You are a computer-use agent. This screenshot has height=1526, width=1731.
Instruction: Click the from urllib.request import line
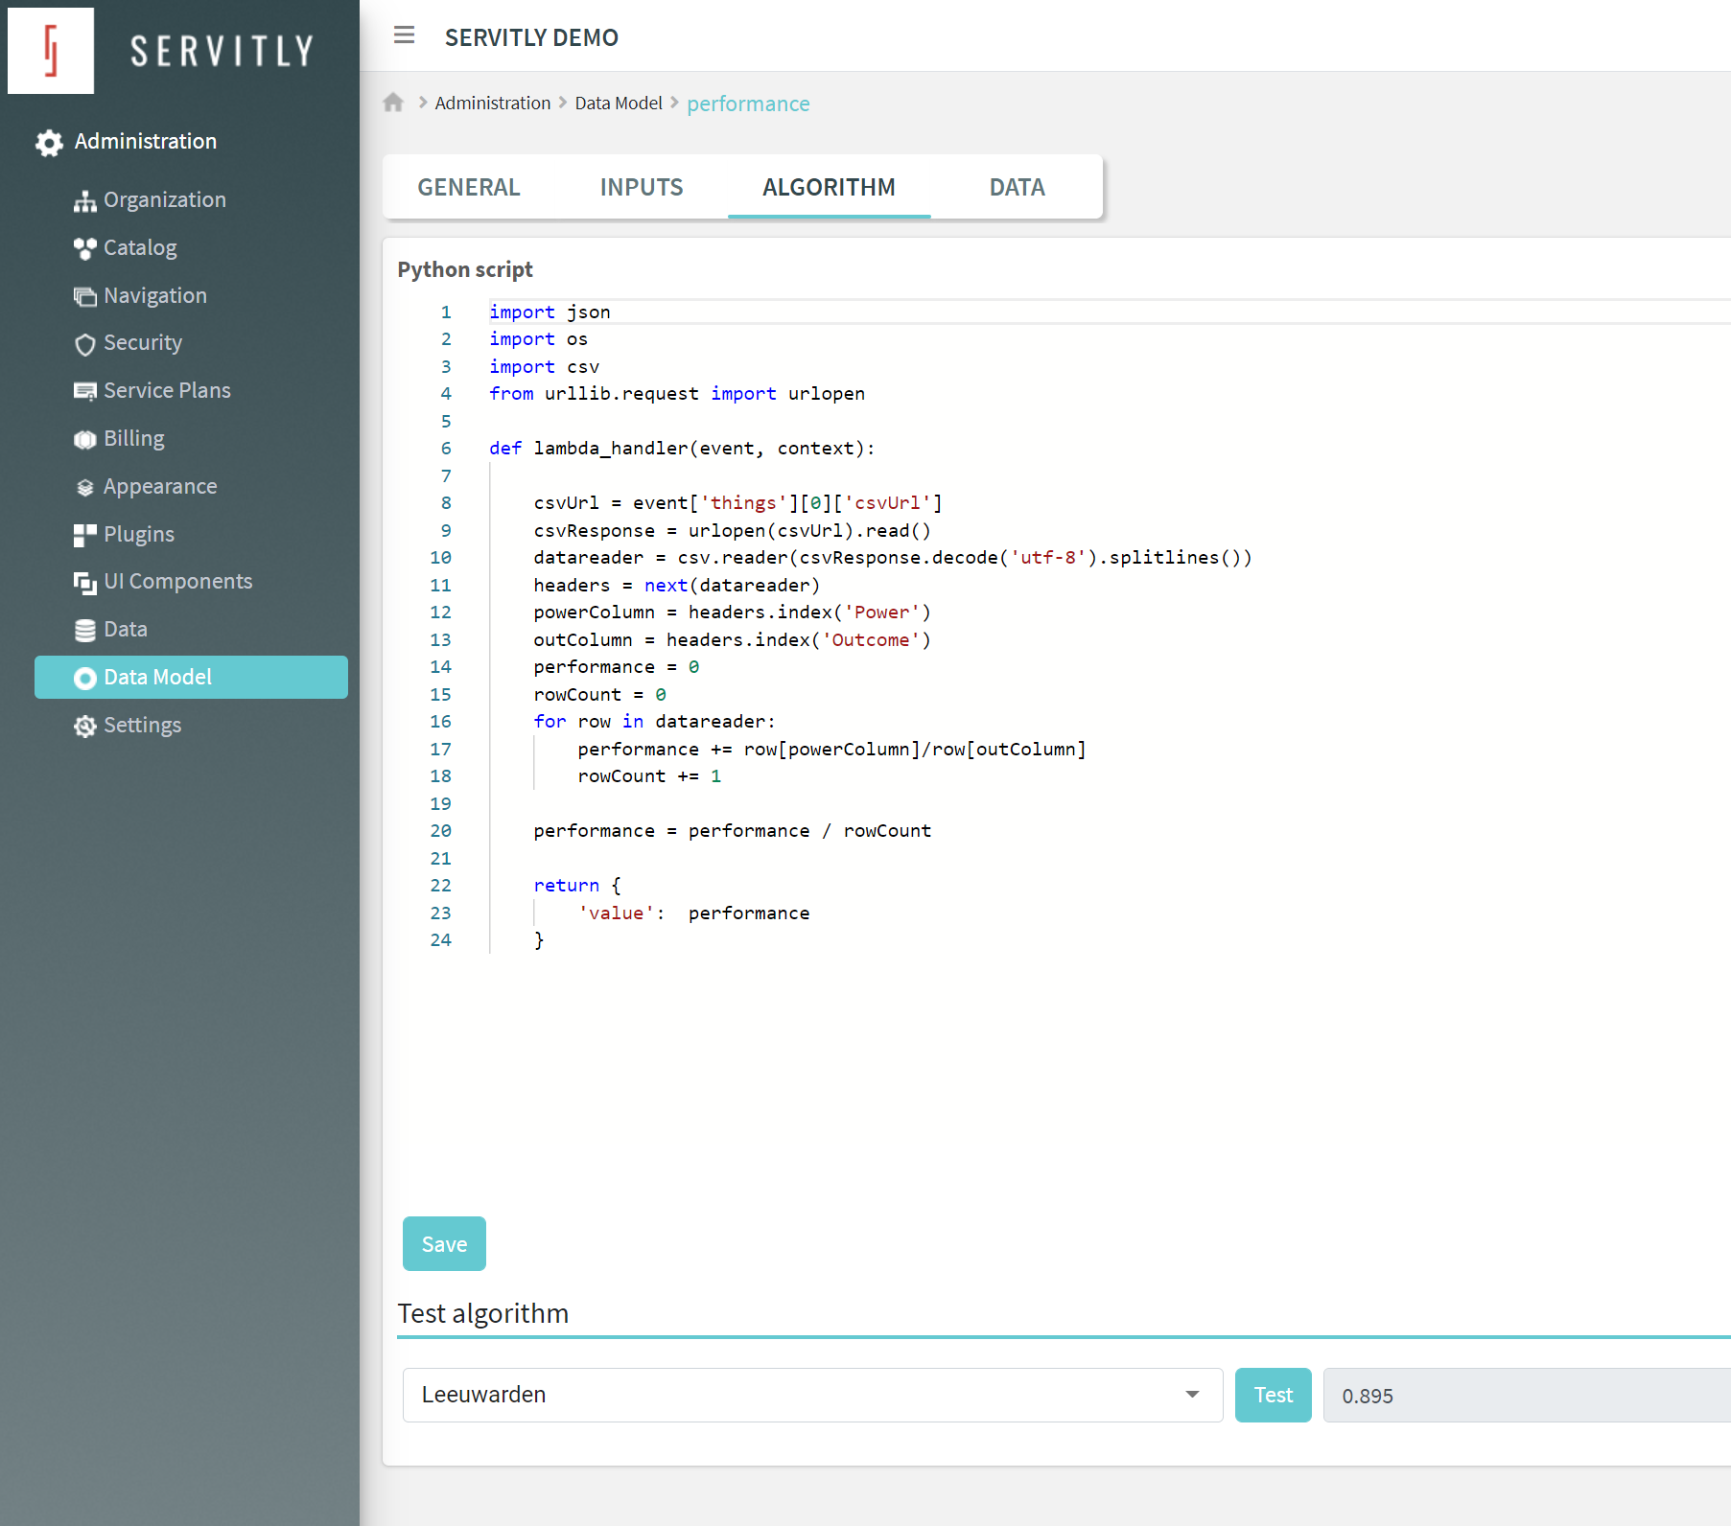click(x=677, y=393)
